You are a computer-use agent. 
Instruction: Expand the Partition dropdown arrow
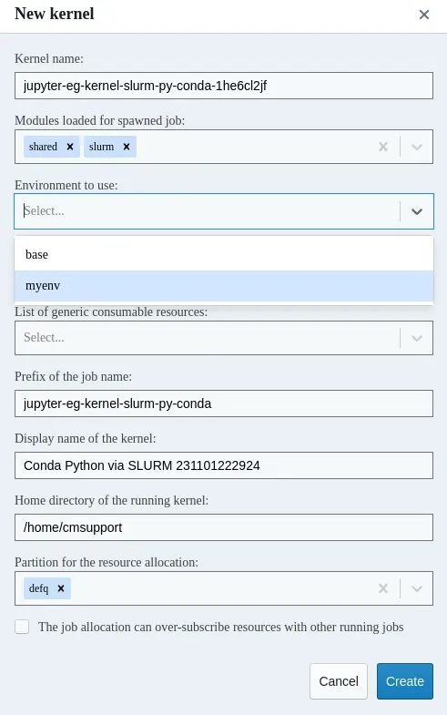[x=416, y=588]
